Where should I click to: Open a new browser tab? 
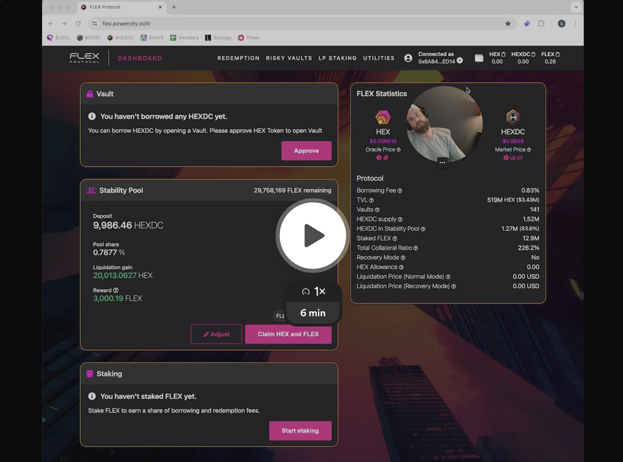(x=174, y=7)
